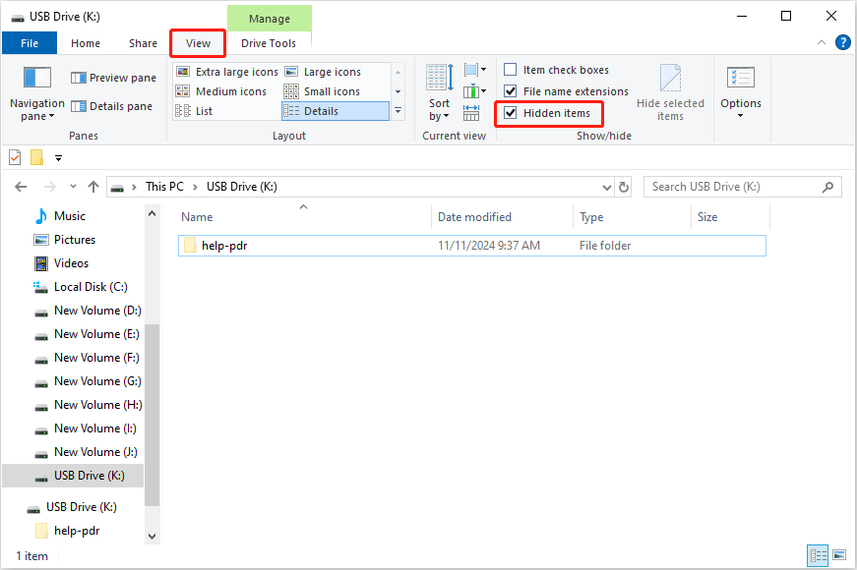Switch to the Share tab
The height and width of the screenshot is (570, 857).
click(x=143, y=43)
